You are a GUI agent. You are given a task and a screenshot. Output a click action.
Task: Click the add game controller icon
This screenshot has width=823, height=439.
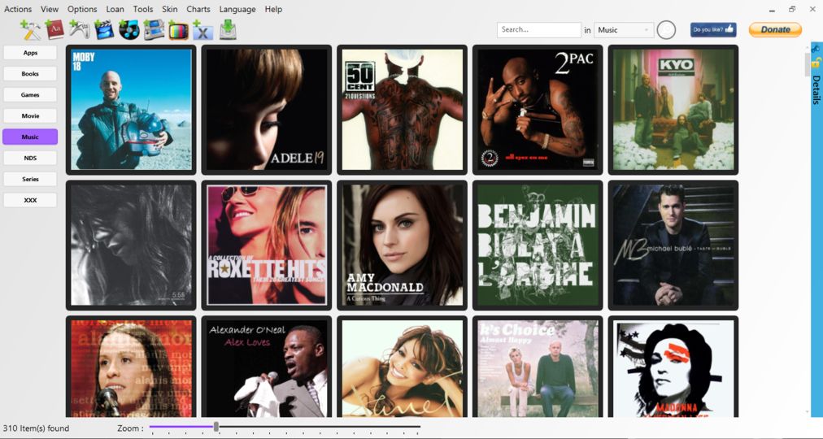click(79, 30)
